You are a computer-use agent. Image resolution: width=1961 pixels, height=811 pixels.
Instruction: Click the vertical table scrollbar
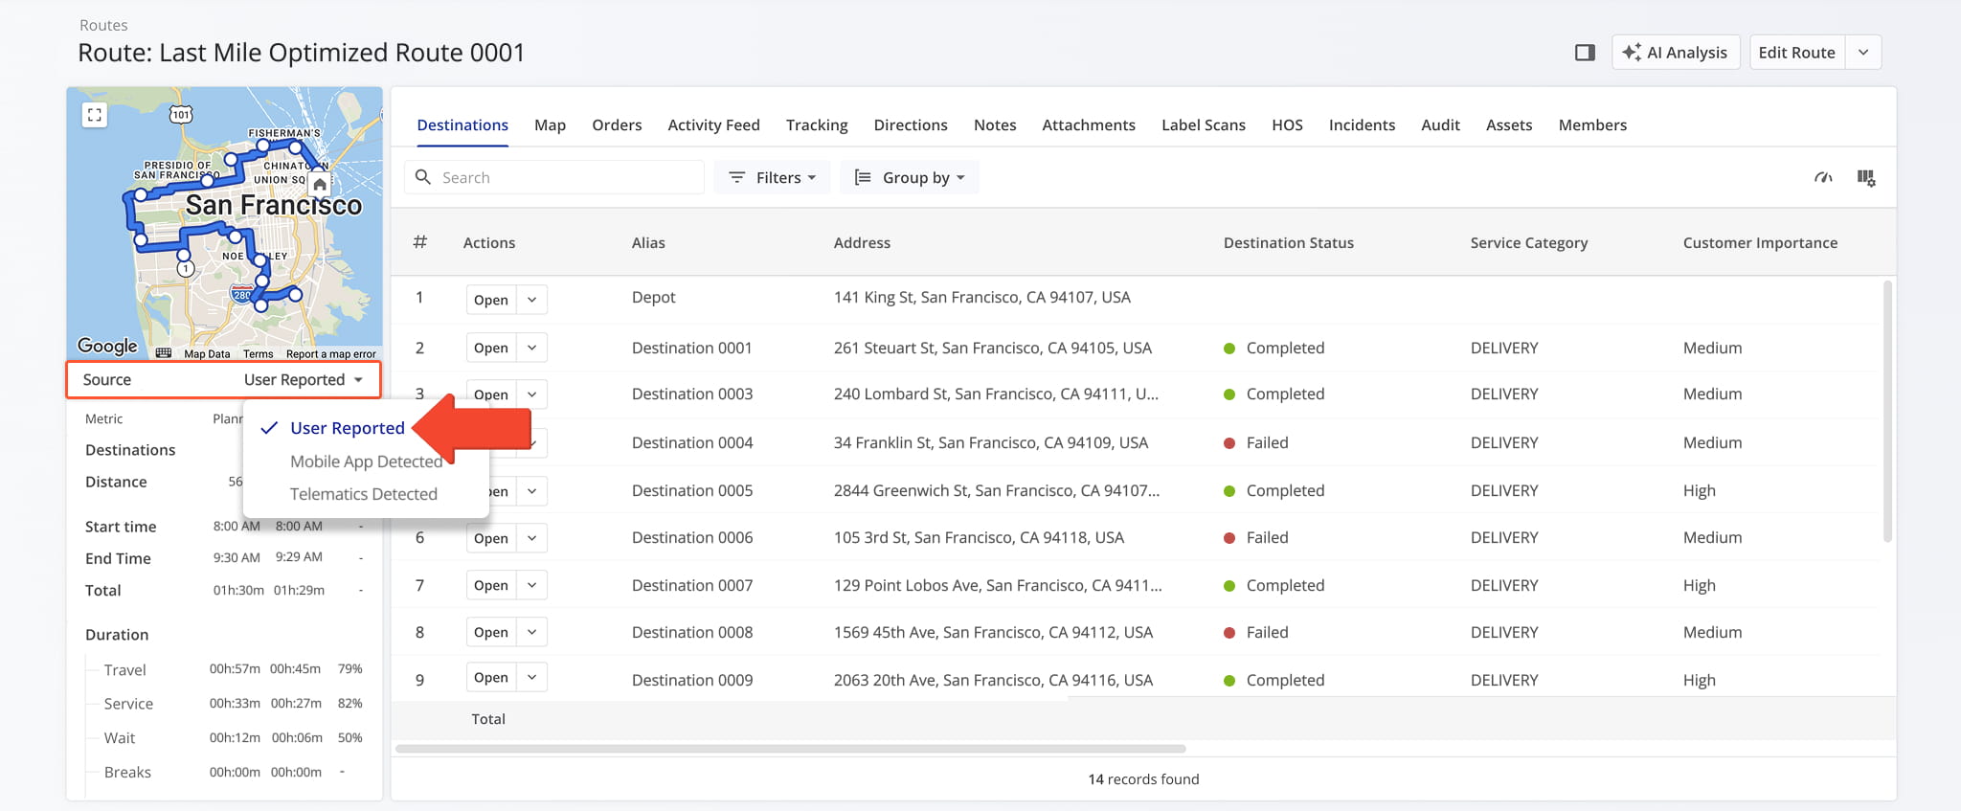(1887, 412)
